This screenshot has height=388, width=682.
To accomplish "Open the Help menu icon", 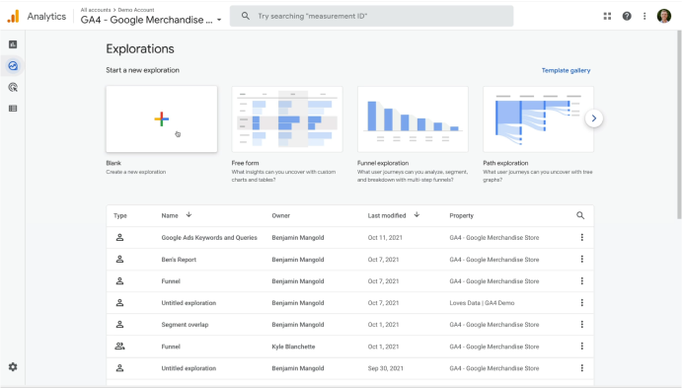I will pos(627,16).
